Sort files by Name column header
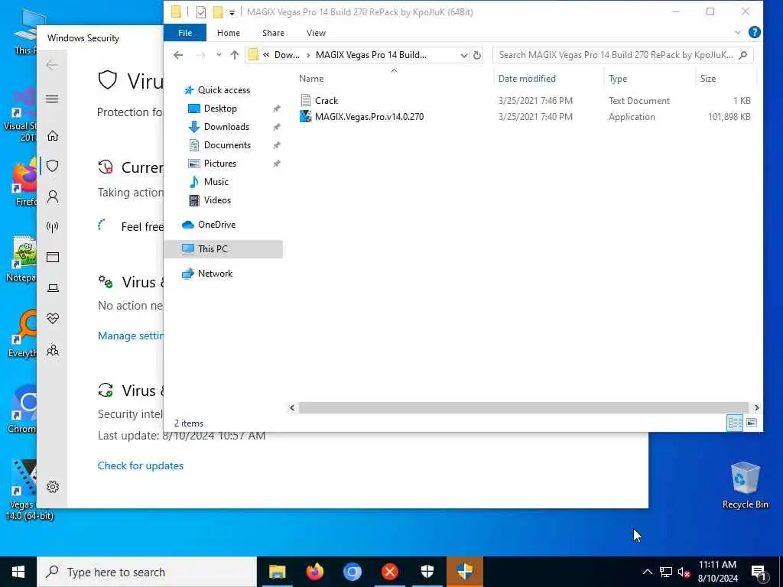The image size is (783, 587). 395,79
